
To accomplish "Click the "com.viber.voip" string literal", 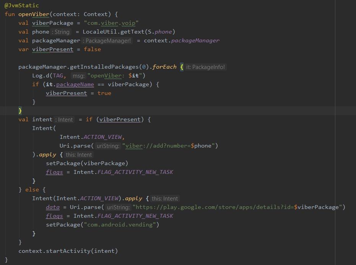I will tap(111, 23).
